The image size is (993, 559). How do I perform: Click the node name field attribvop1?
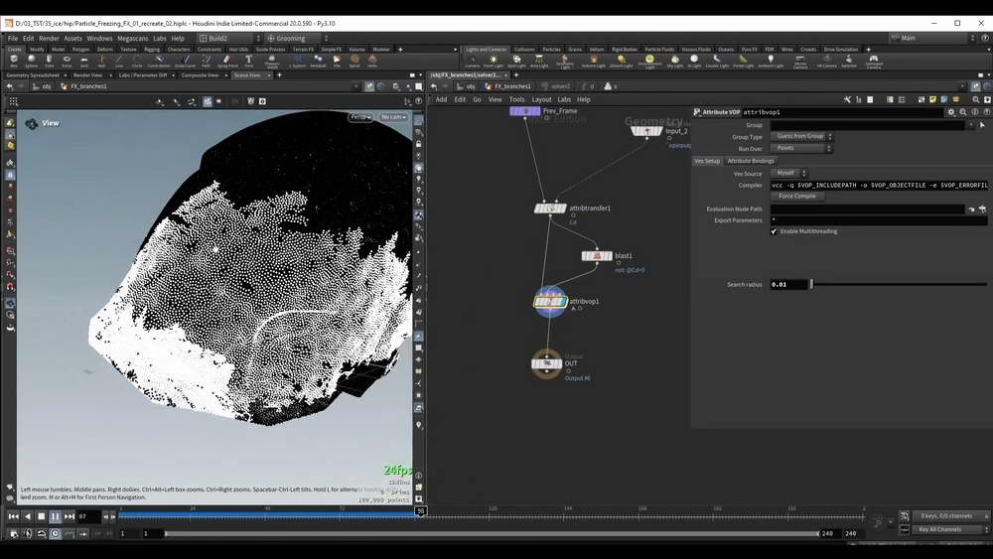842,112
